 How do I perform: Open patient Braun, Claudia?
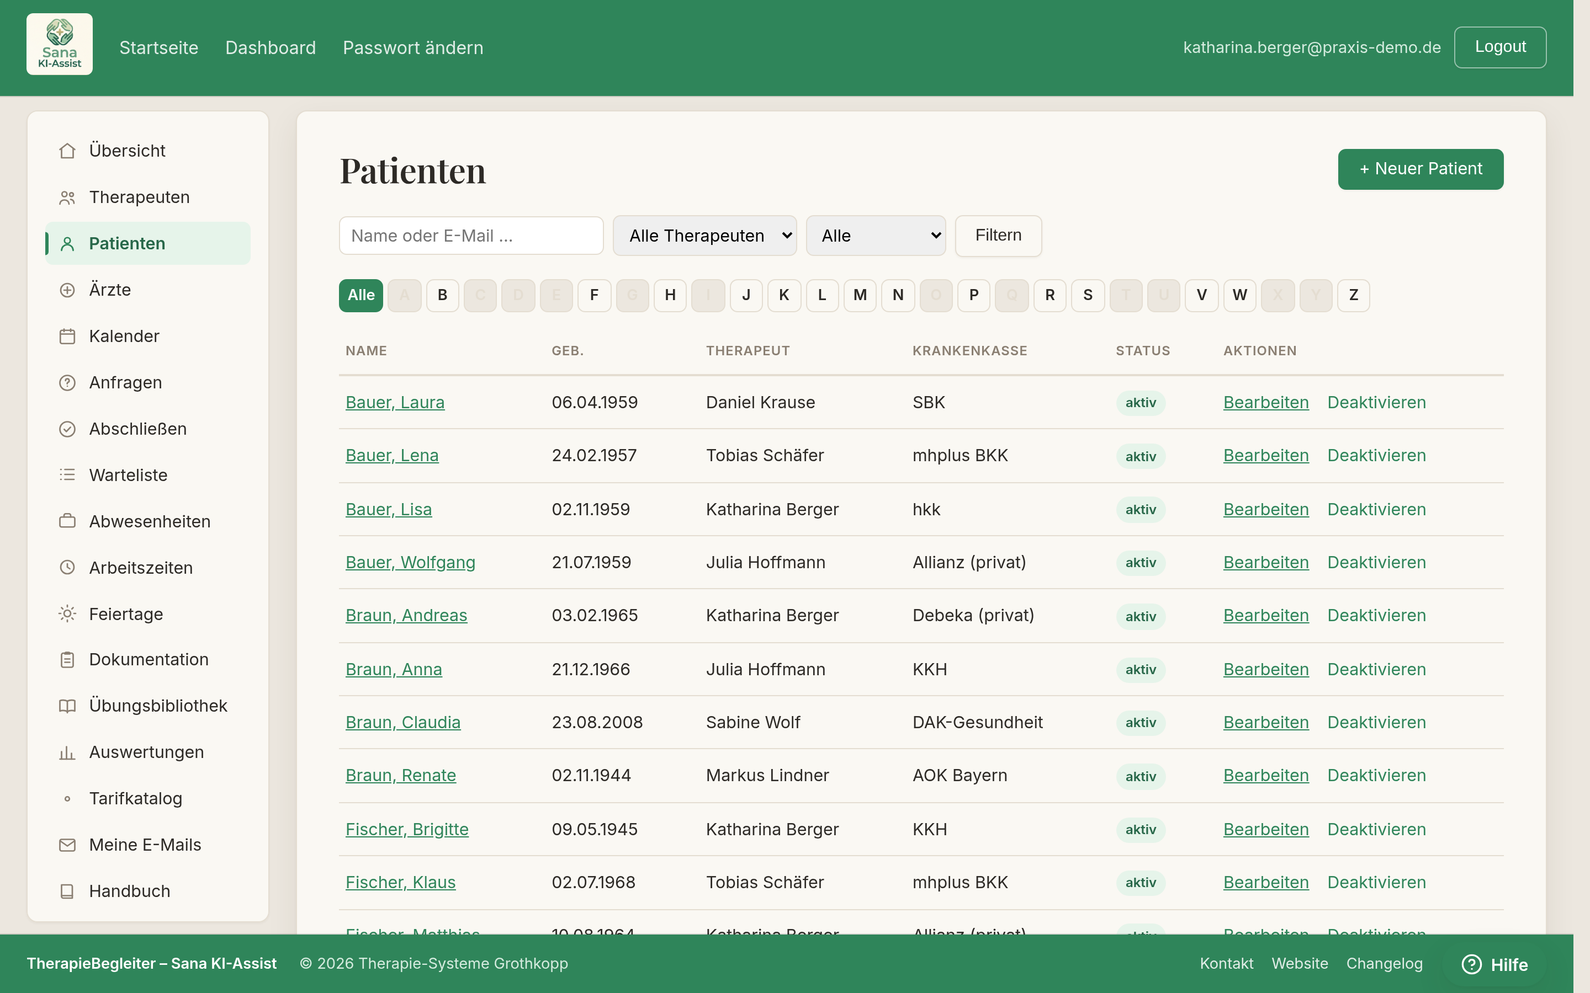pos(403,723)
